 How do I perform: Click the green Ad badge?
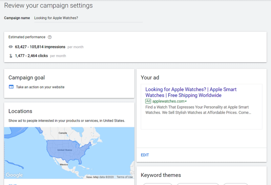pyautogui.click(x=148, y=101)
